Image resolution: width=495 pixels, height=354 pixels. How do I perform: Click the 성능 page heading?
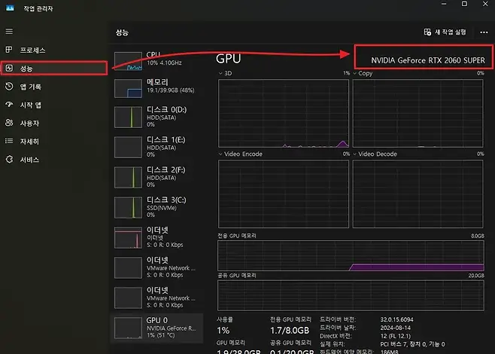point(122,32)
